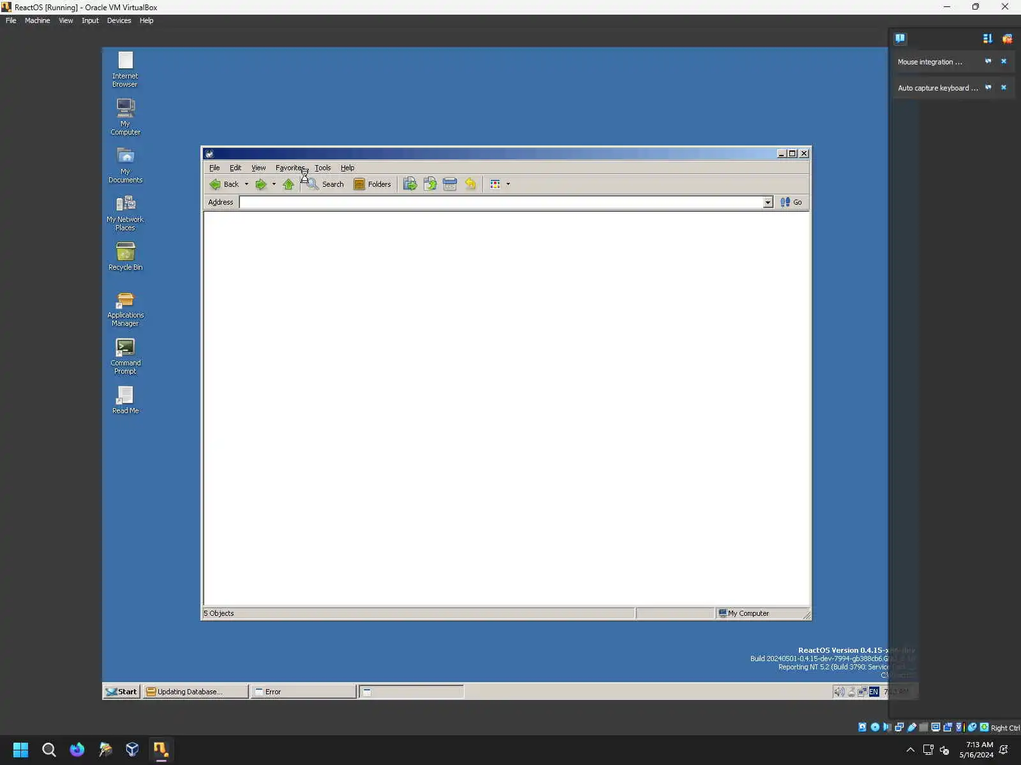The image size is (1021, 765).
Task: Select the Applications Manager desktop icon
Action: (x=125, y=309)
